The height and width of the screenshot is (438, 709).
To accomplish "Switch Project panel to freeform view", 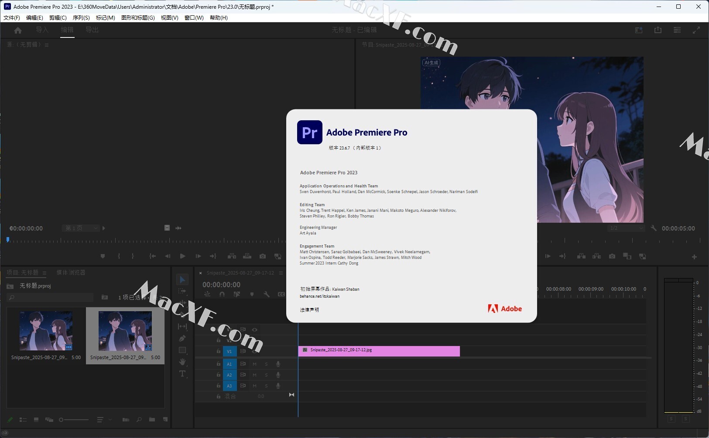I will click(49, 420).
